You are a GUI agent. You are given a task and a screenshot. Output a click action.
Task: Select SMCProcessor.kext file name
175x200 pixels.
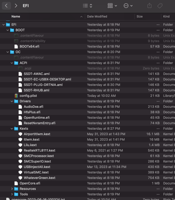click(39, 156)
